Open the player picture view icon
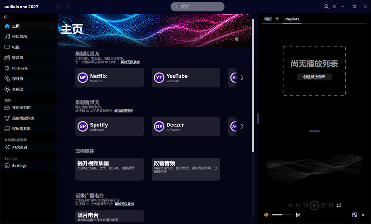 point(355,215)
